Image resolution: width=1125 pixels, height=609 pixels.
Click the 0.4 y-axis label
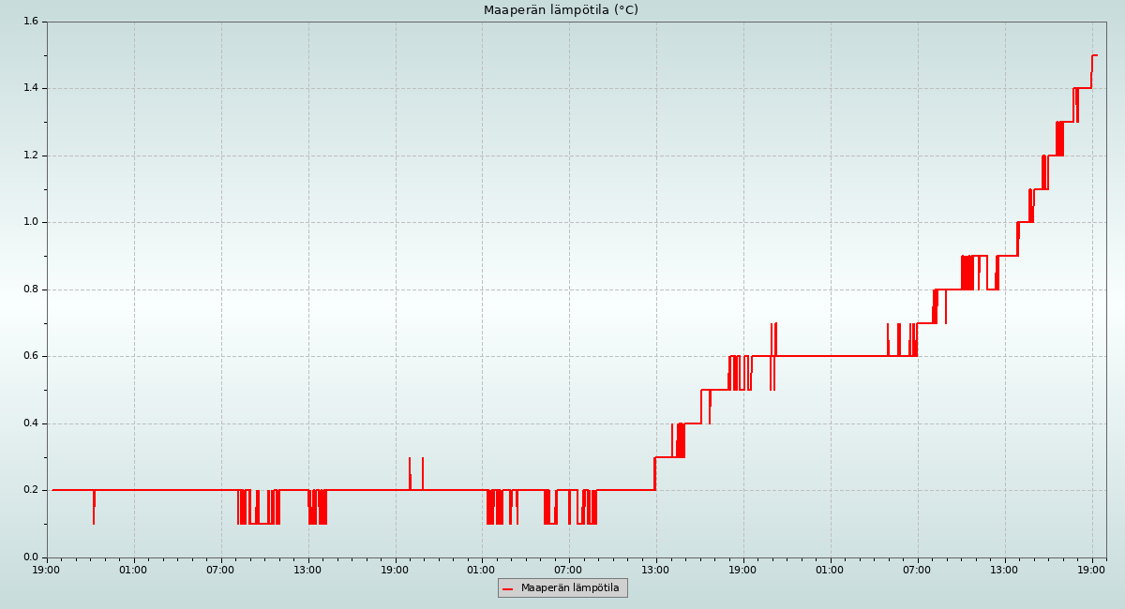pos(30,423)
